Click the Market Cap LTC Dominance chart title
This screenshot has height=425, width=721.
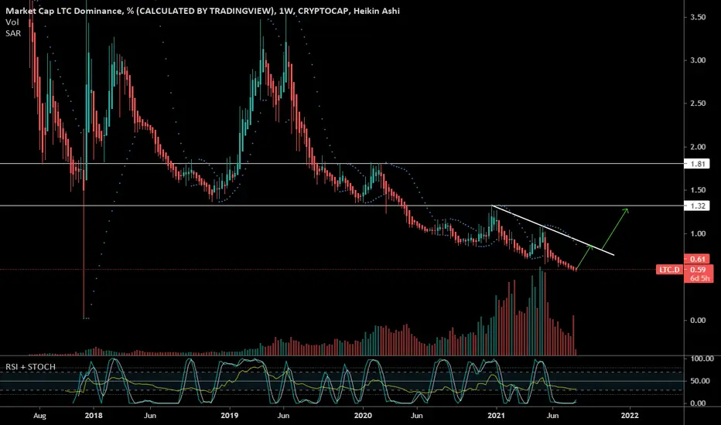(x=203, y=11)
